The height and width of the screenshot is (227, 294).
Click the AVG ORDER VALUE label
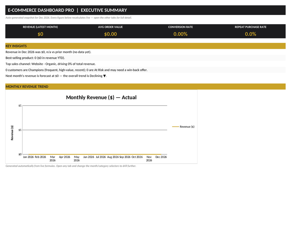point(111,27)
